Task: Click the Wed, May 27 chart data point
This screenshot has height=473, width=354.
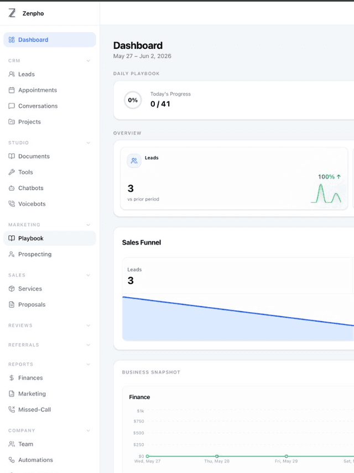Action: point(148,456)
